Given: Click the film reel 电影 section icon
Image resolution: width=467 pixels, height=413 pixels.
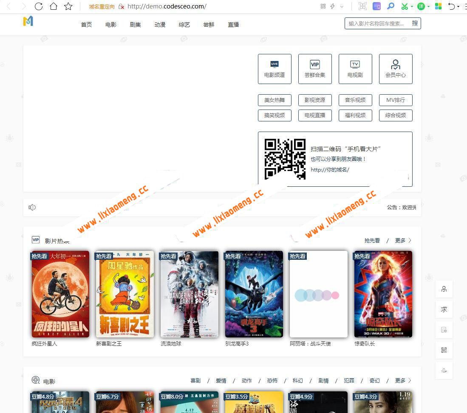Looking at the screenshot, I should [36, 380].
